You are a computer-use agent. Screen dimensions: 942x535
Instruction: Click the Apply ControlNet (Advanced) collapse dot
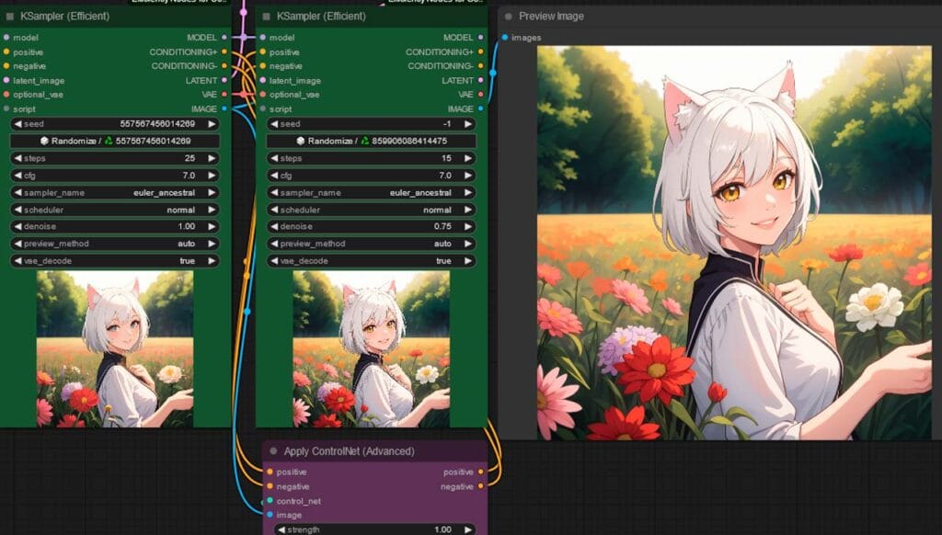[273, 451]
